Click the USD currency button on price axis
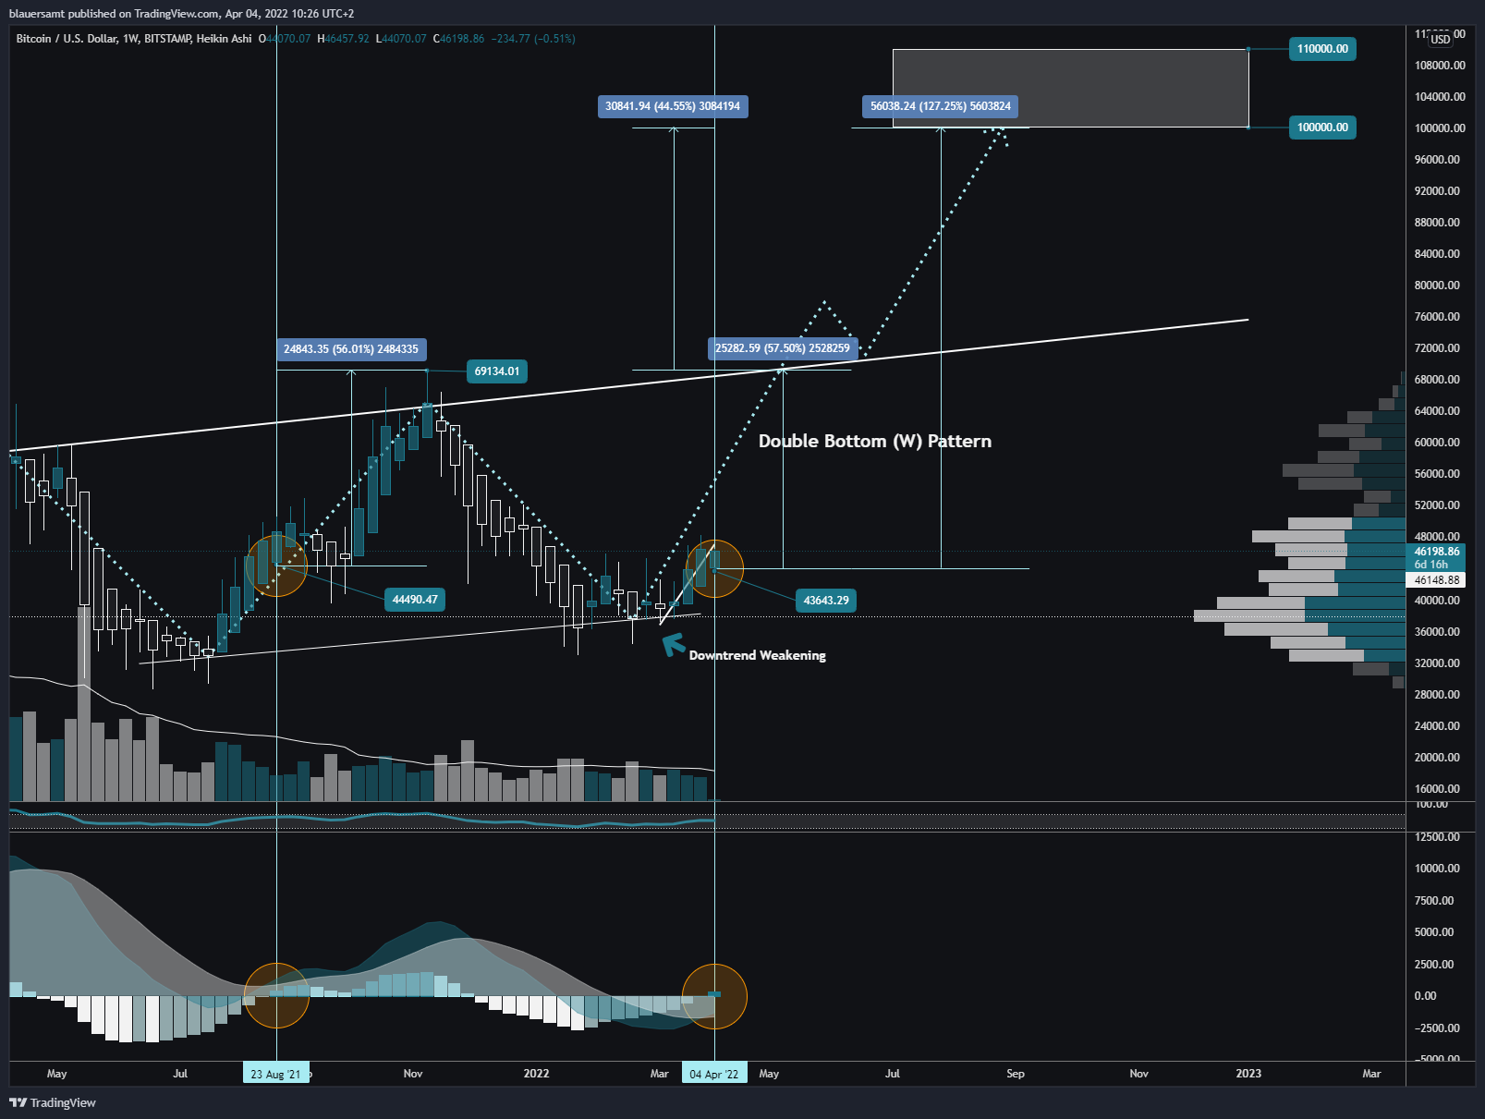This screenshot has height=1119, width=1485. 1441,39
